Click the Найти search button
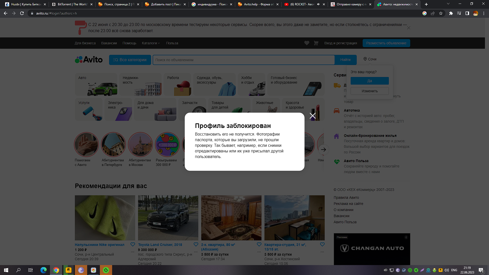 pyautogui.click(x=345, y=60)
